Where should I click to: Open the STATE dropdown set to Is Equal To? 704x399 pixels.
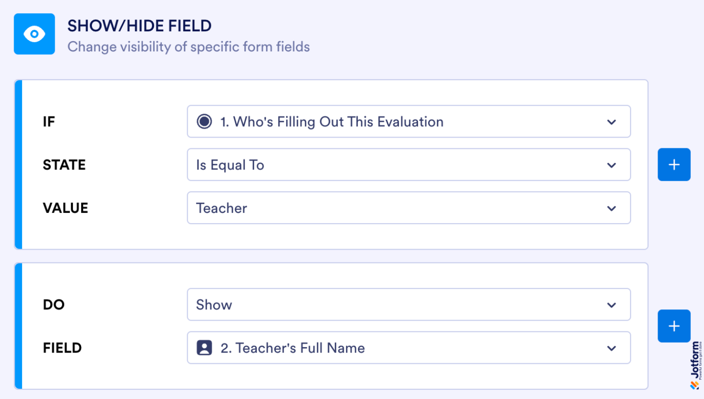click(x=409, y=165)
